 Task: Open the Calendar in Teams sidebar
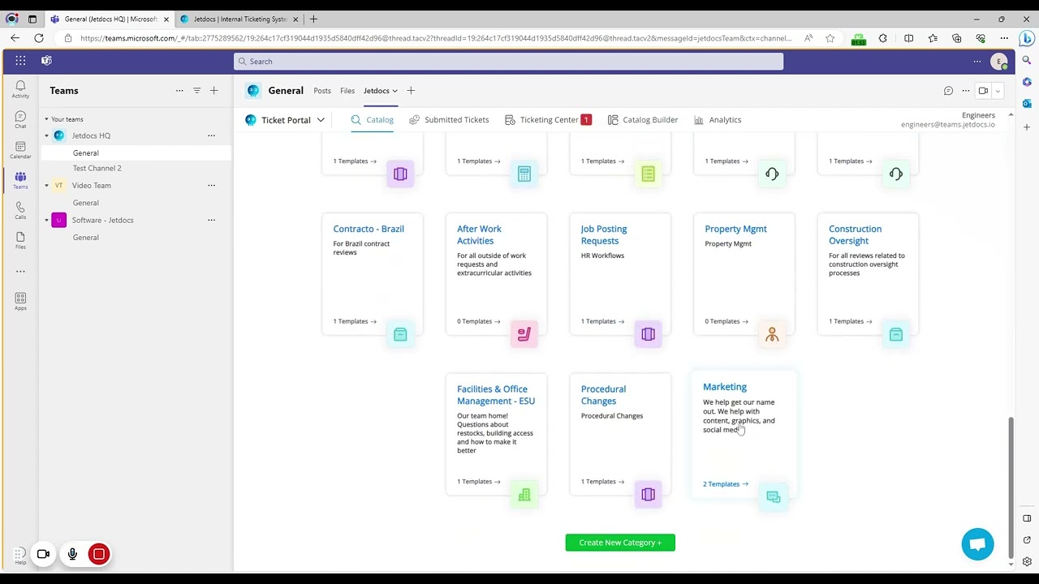[20, 150]
